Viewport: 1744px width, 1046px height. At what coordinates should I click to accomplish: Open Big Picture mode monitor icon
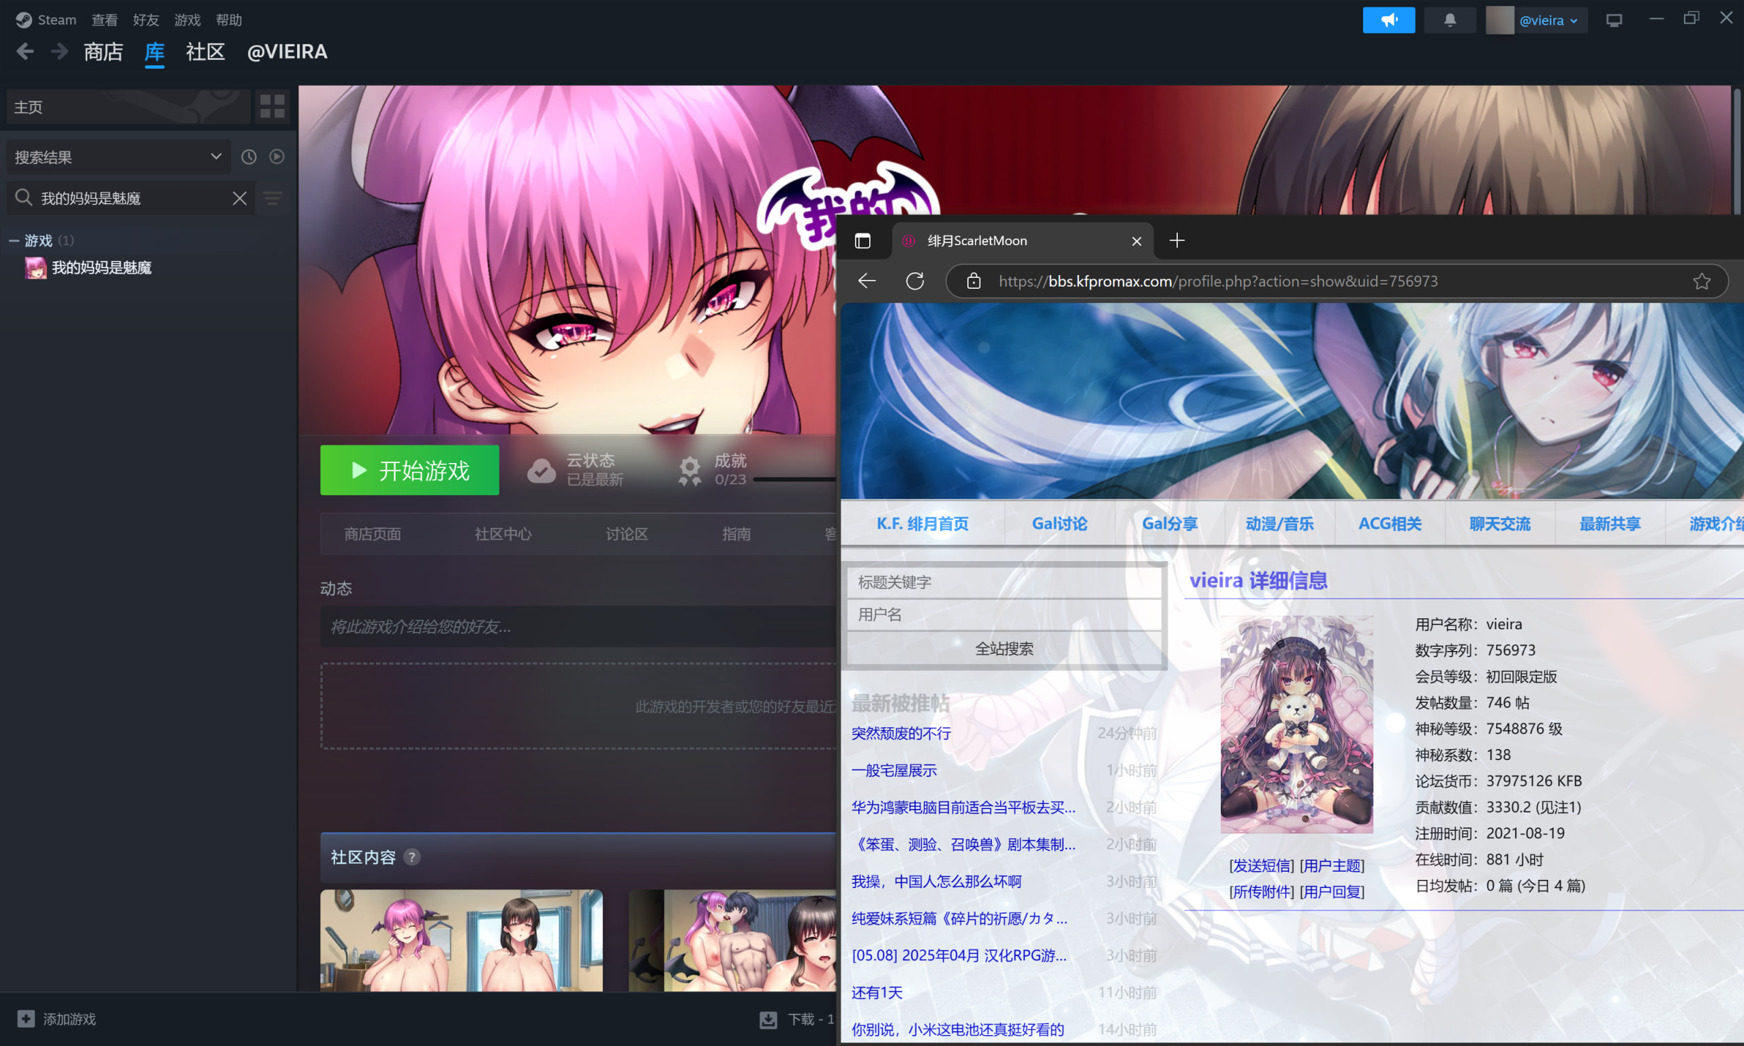pyautogui.click(x=1614, y=20)
